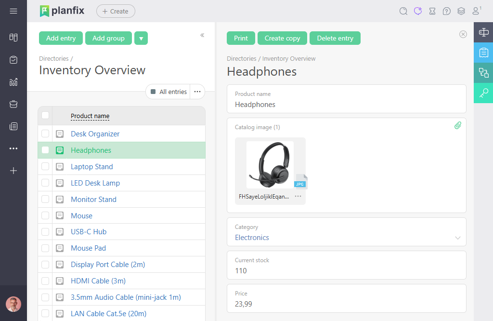This screenshot has width=493, height=321.
Task: Open the key access panel on right edge
Action: pyautogui.click(x=483, y=93)
